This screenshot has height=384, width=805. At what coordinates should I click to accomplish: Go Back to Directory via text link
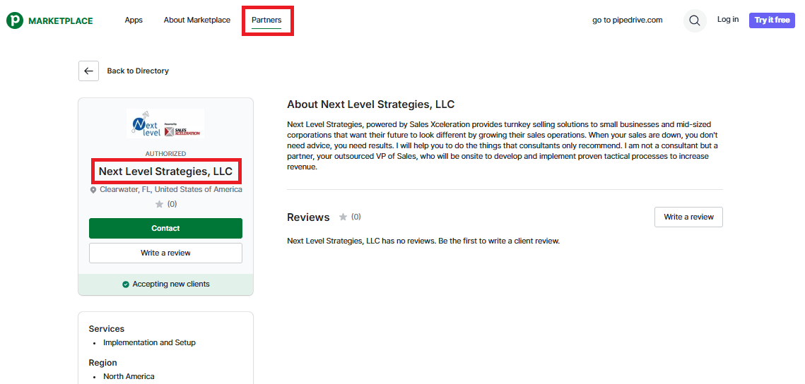coord(138,71)
